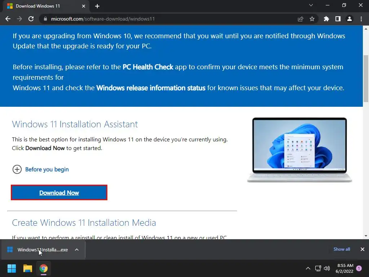Open Chrome's three-dot menu

[x=361, y=19]
